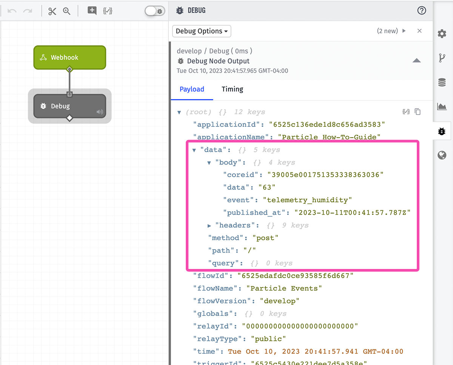Screen dimensions: 453x365
Task: Click the coreid value "39005e001751353338363036"
Action: pyautogui.click(x=325, y=175)
